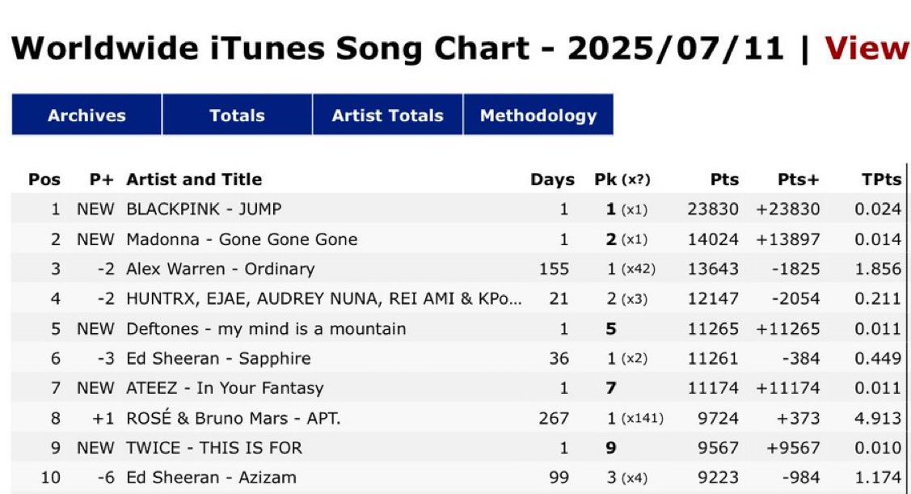Image resolution: width=911 pixels, height=494 pixels.
Task: Click the Artist and Title column header
Action: pyautogui.click(x=194, y=179)
